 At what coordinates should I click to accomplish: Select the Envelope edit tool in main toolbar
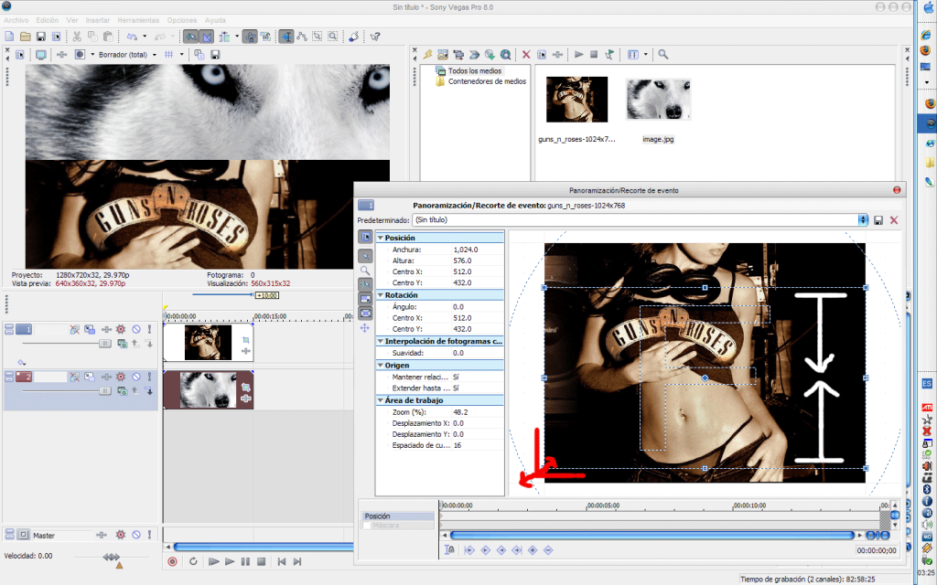[302, 37]
